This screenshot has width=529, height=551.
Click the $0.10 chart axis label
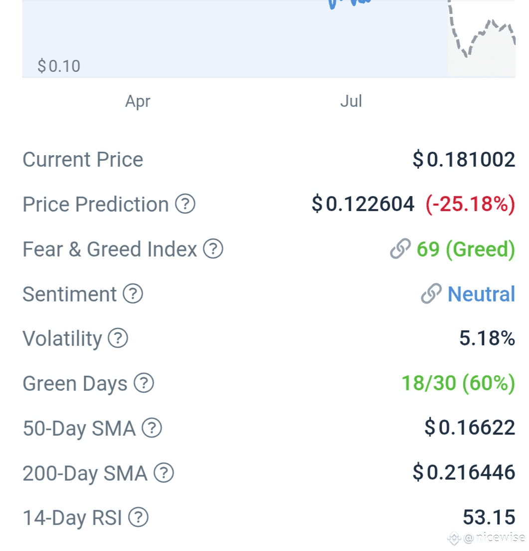[59, 66]
